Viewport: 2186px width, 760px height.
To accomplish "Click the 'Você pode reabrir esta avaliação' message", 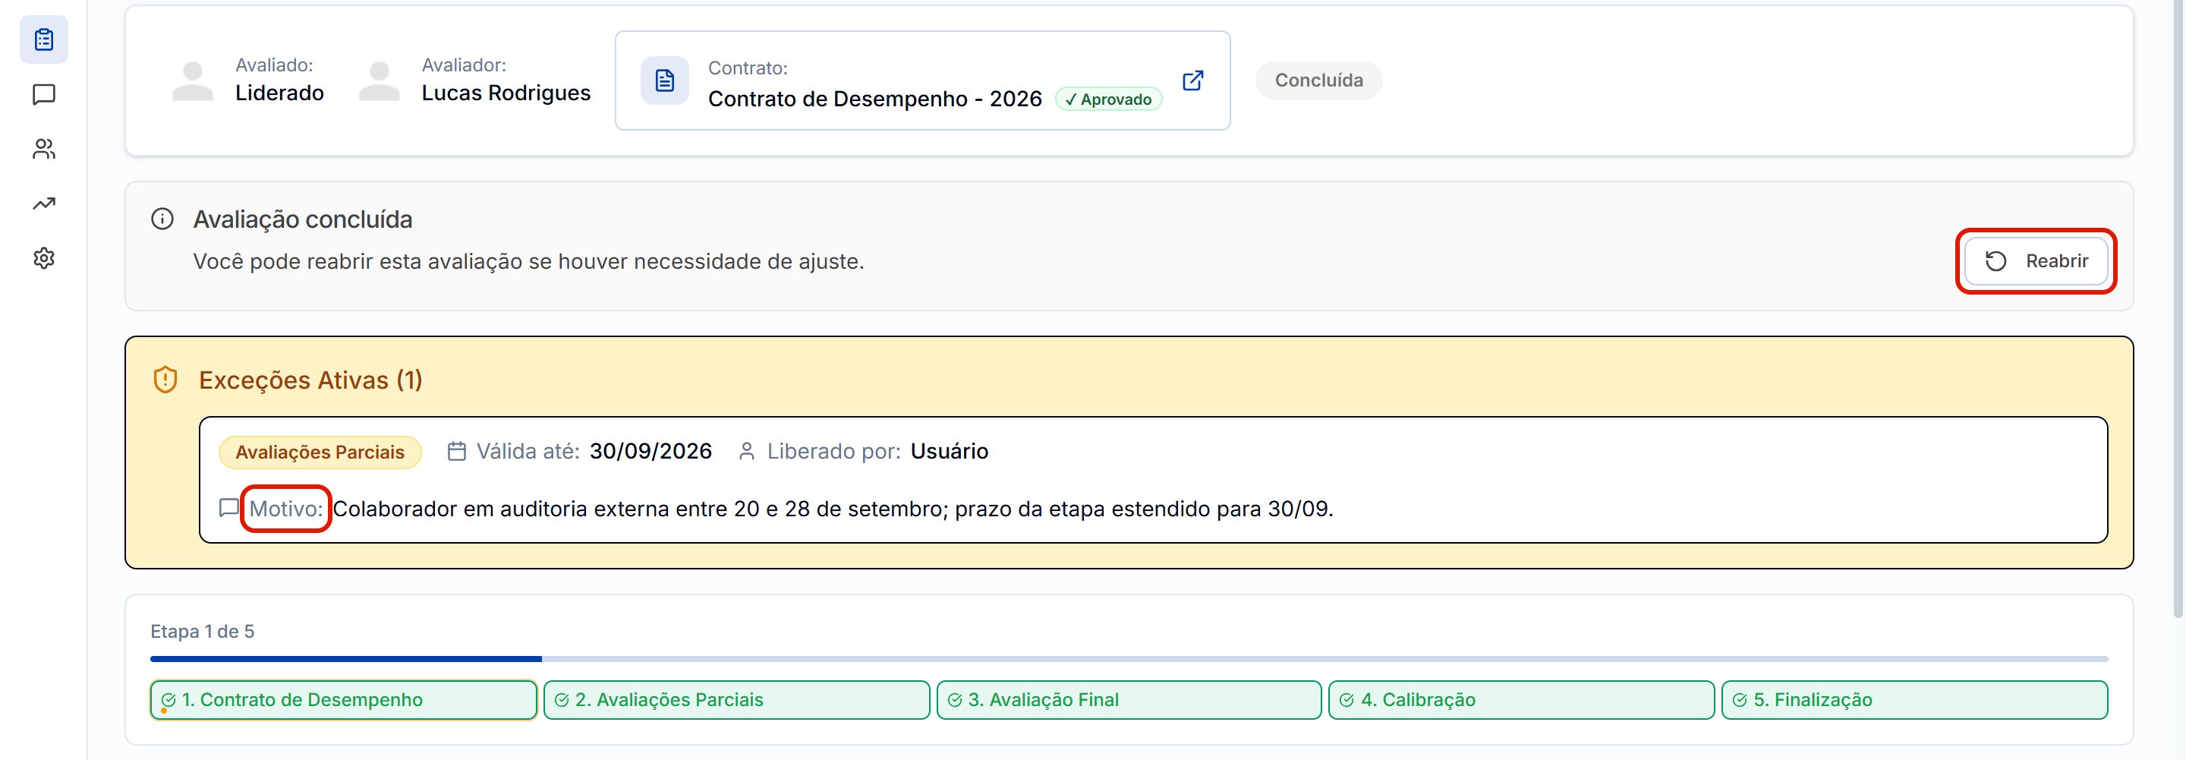I will tap(529, 261).
